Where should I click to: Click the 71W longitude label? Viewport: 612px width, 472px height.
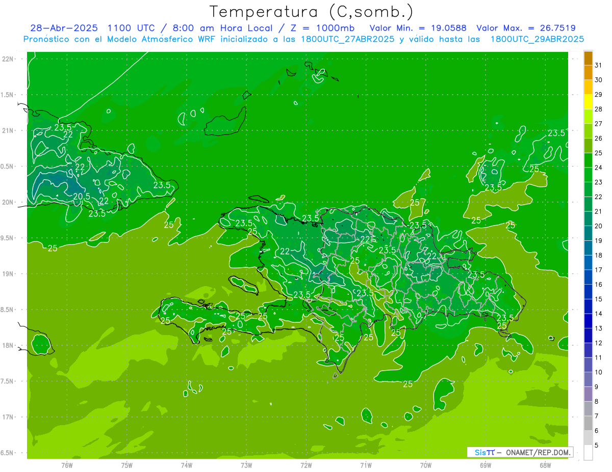(x=366, y=465)
